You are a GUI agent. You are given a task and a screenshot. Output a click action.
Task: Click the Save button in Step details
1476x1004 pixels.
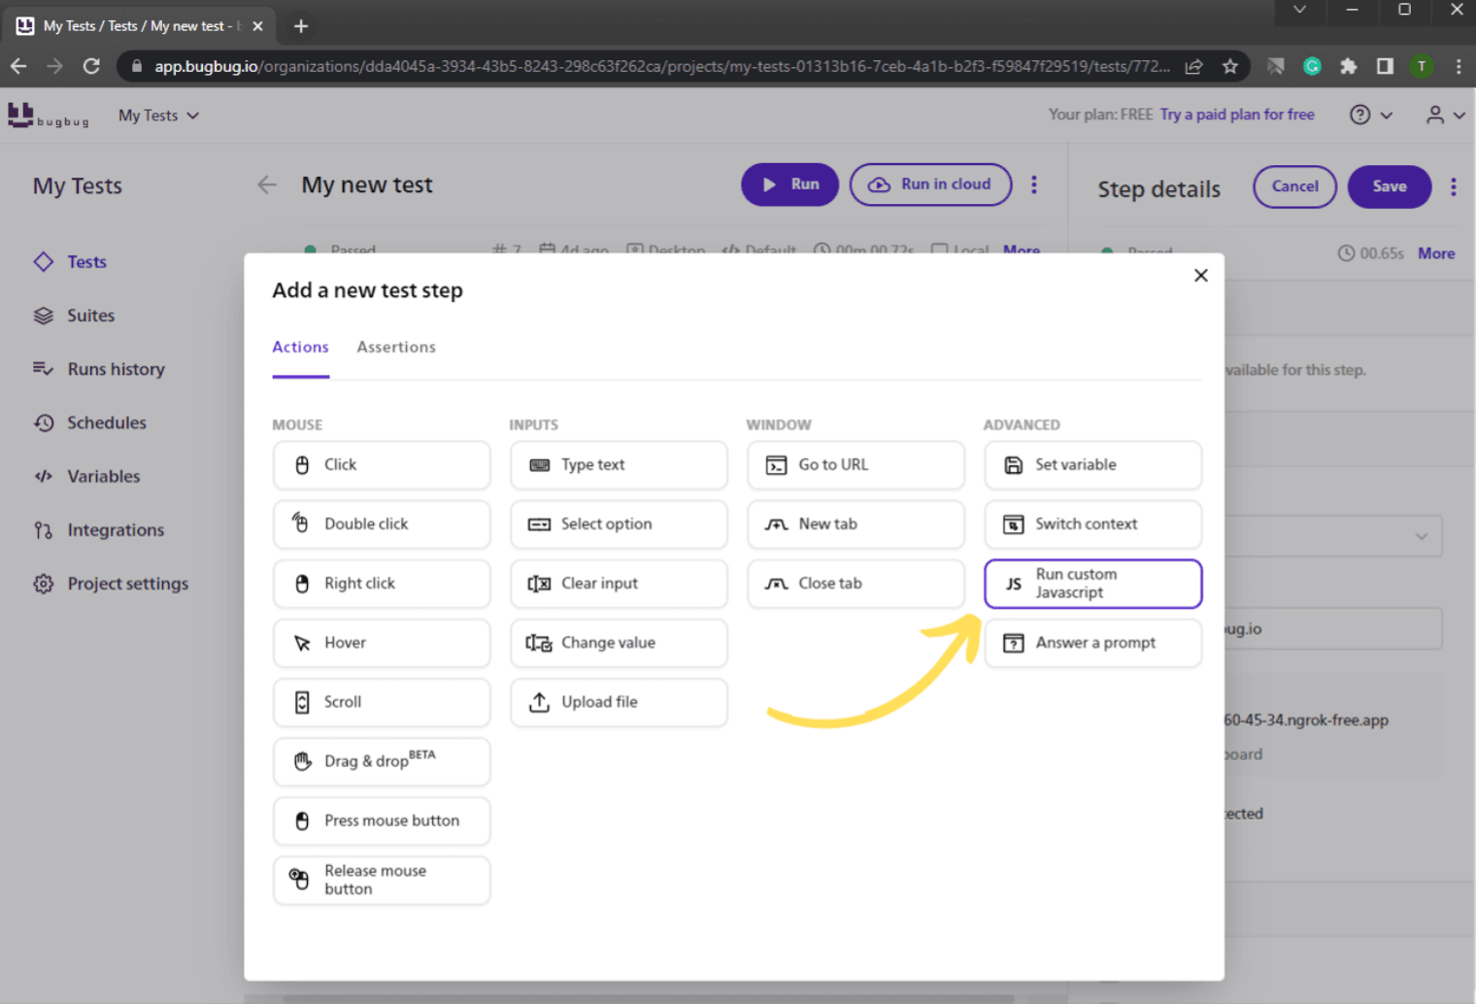click(1389, 186)
